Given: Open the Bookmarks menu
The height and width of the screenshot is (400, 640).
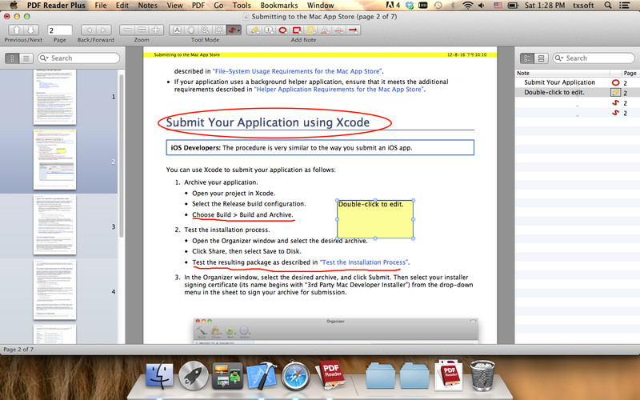Looking at the screenshot, I should point(279,6).
